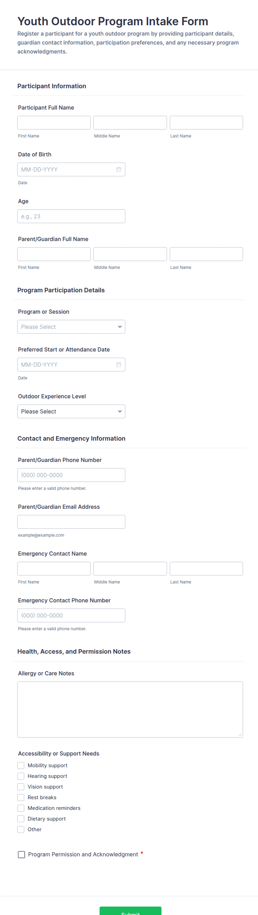Tick the Mobility support checkbox

coord(21,765)
